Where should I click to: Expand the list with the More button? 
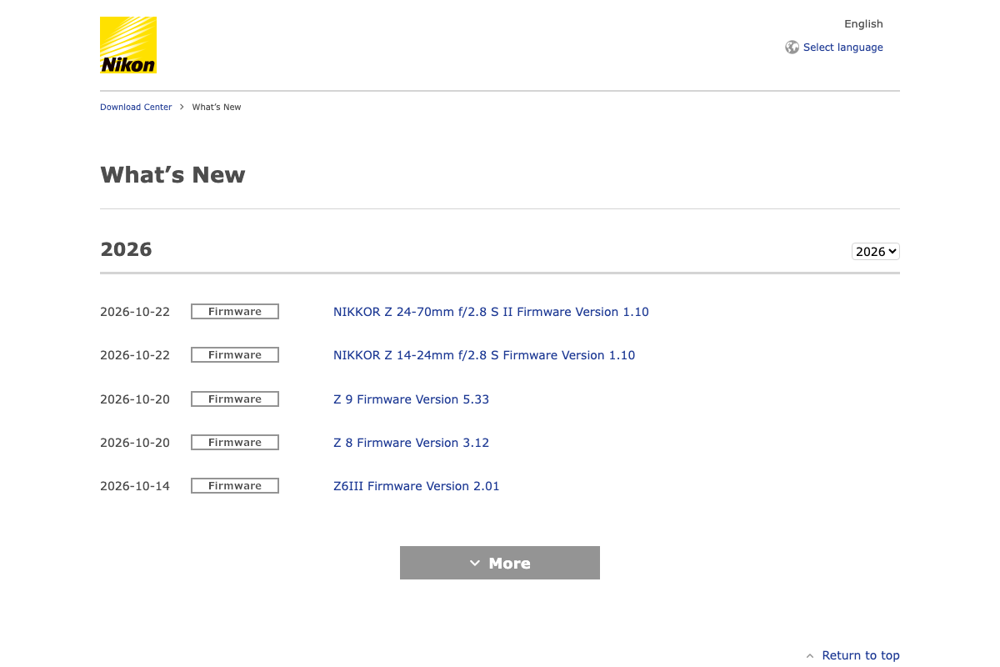coord(500,563)
